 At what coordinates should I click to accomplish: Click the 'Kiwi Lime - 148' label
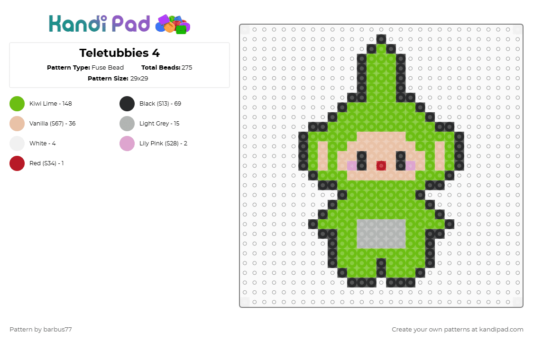tap(51, 104)
